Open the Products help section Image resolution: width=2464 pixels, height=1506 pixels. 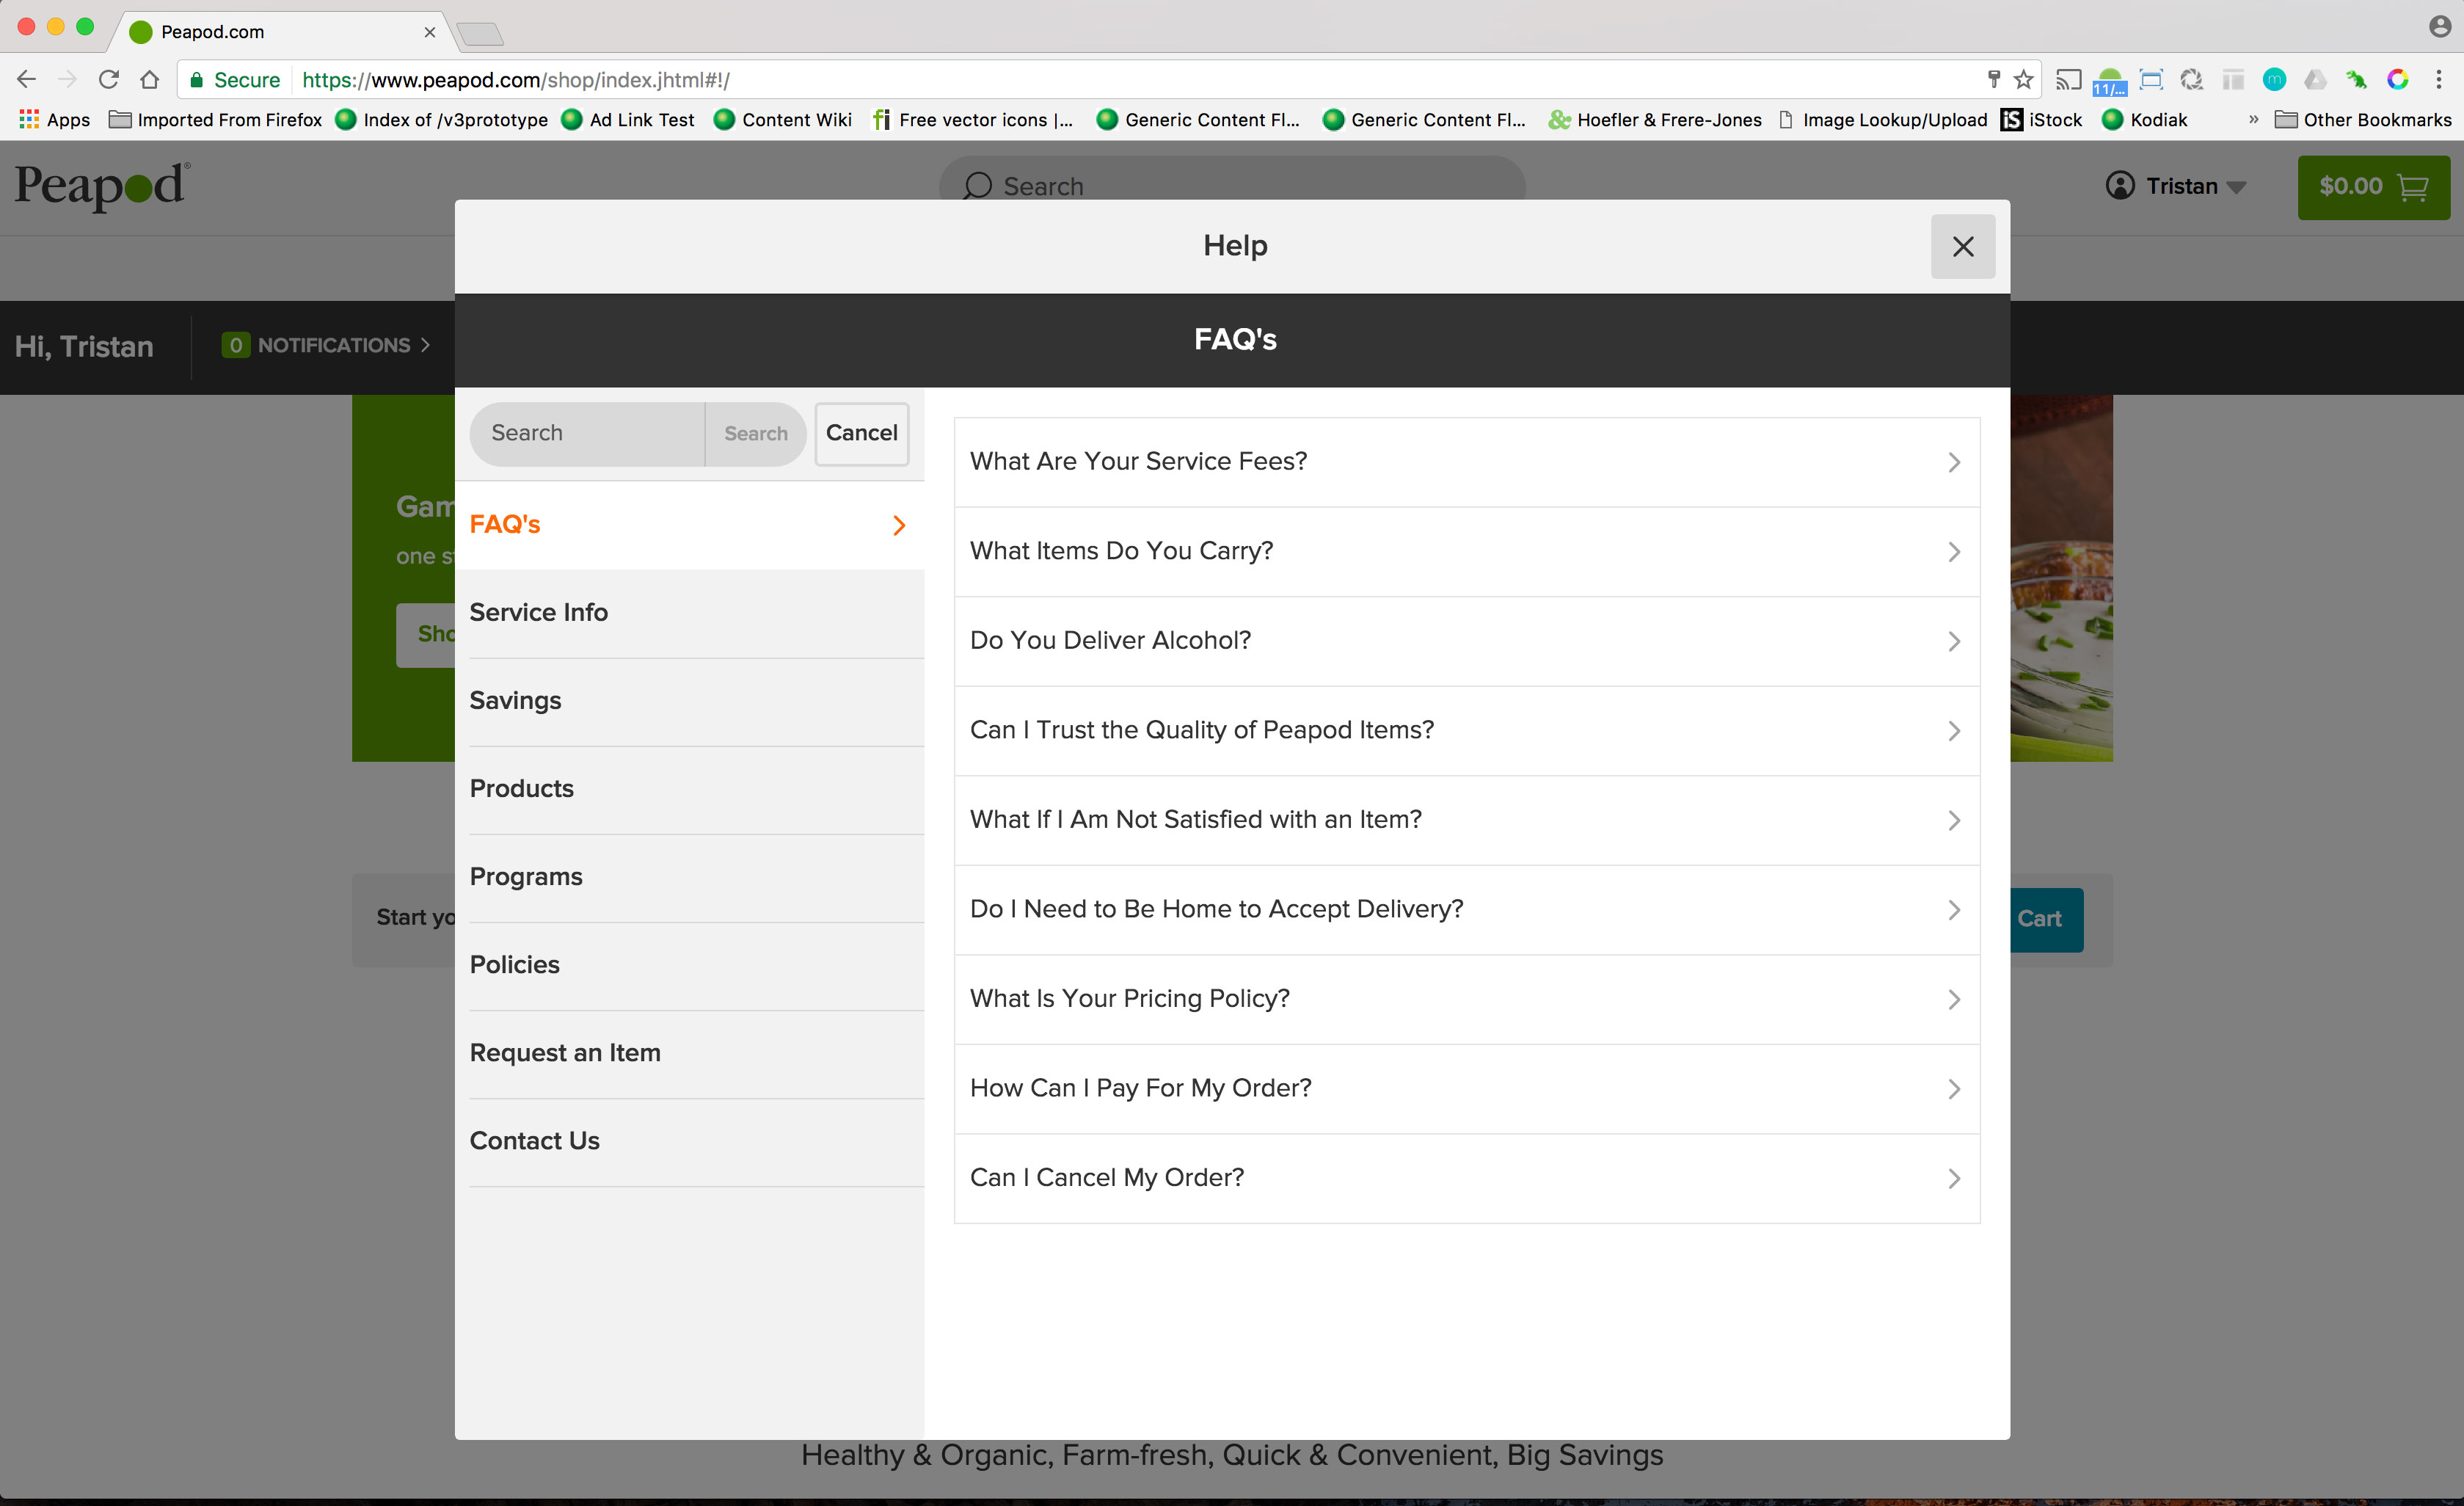[689, 789]
